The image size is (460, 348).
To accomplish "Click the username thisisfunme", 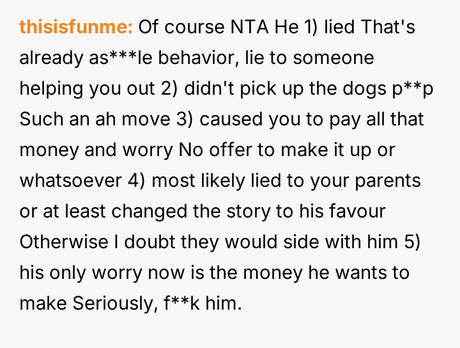I will tap(76, 27).
